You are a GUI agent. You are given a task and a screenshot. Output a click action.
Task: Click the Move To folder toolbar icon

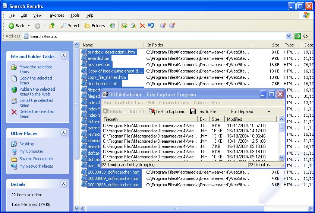tap(125, 26)
